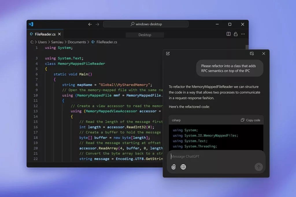Click the VS Code logo icon
Viewport: 296px width, 197px height.
pyautogui.click(x=31, y=24)
